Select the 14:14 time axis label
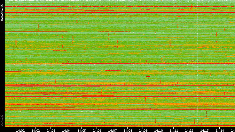Screen dimensions: 235x132 click(220, 130)
